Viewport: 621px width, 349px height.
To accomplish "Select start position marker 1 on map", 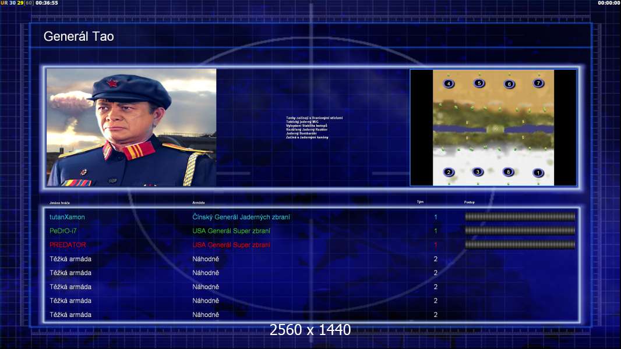I will click(x=538, y=172).
